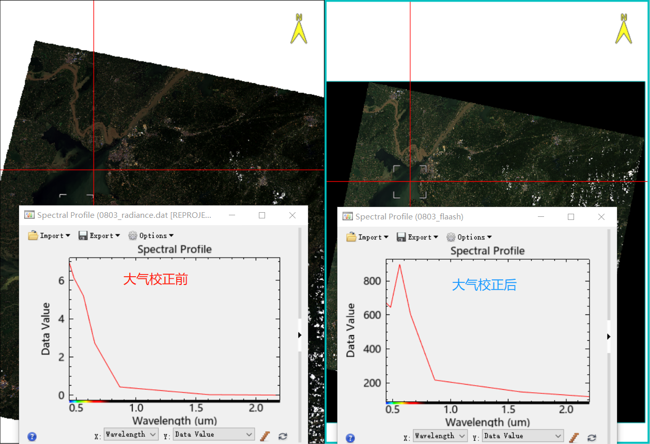Click red spectrum peak in flaash plot
The width and height of the screenshot is (650, 444).
pyautogui.click(x=399, y=265)
